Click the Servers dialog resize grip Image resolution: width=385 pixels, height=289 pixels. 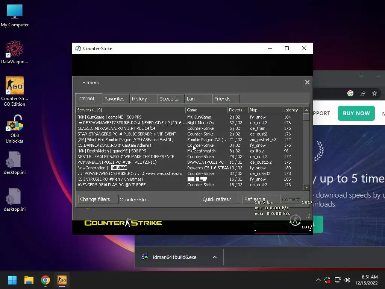click(x=308, y=216)
